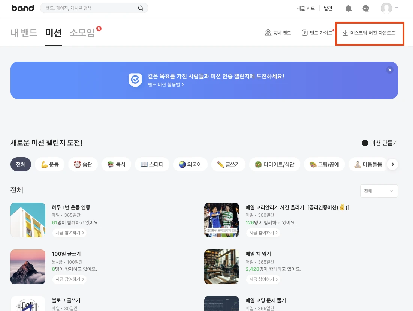
Task: Switch to the 내 밴드 tab
Action: 24,33
